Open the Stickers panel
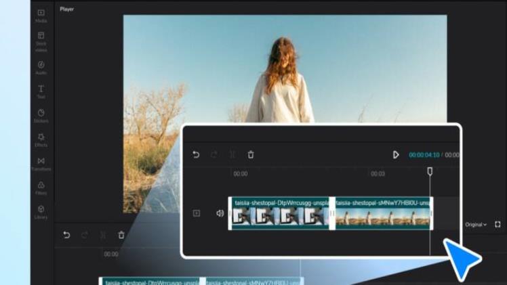The image size is (507, 285). tap(41, 116)
